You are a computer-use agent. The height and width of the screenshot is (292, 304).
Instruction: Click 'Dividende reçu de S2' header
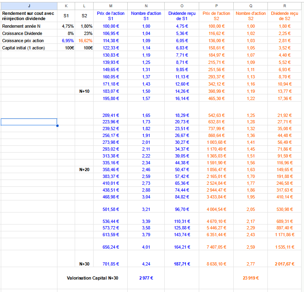[285, 16]
